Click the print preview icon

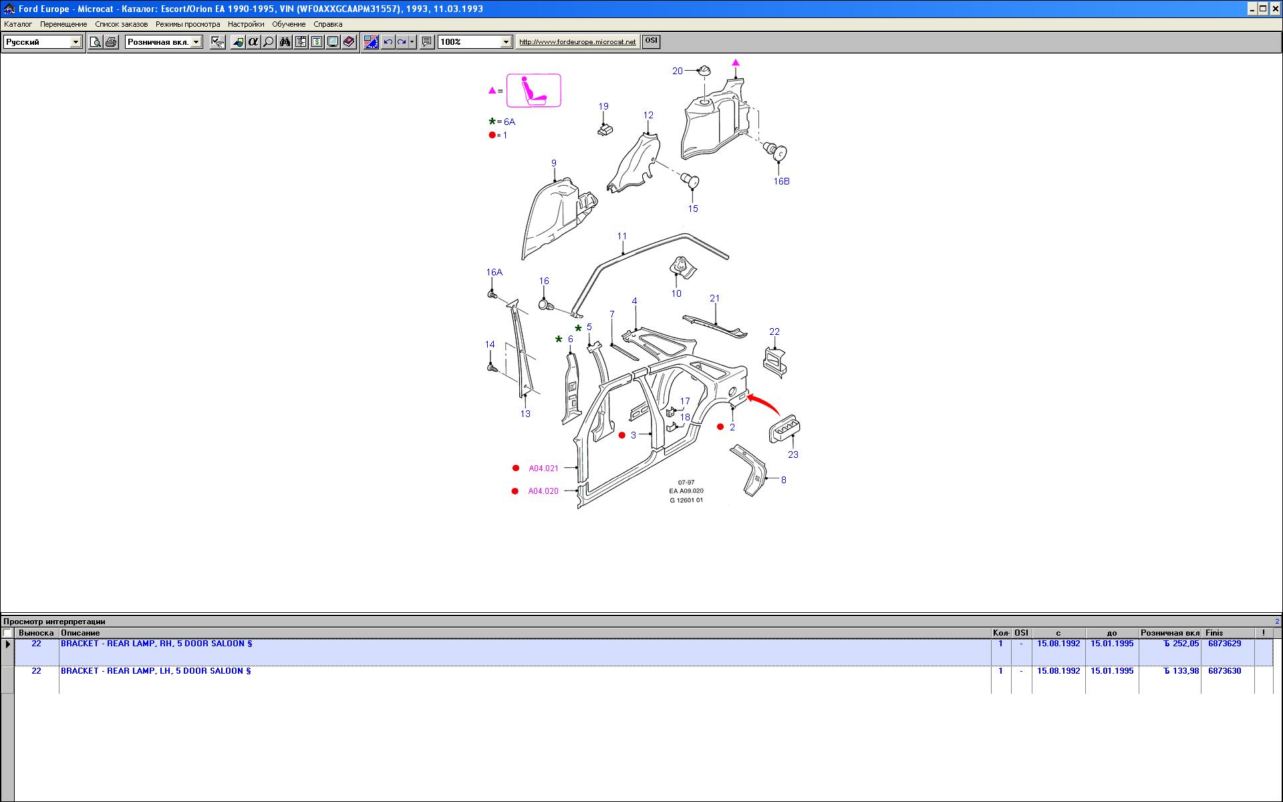pyautogui.click(x=96, y=42)
